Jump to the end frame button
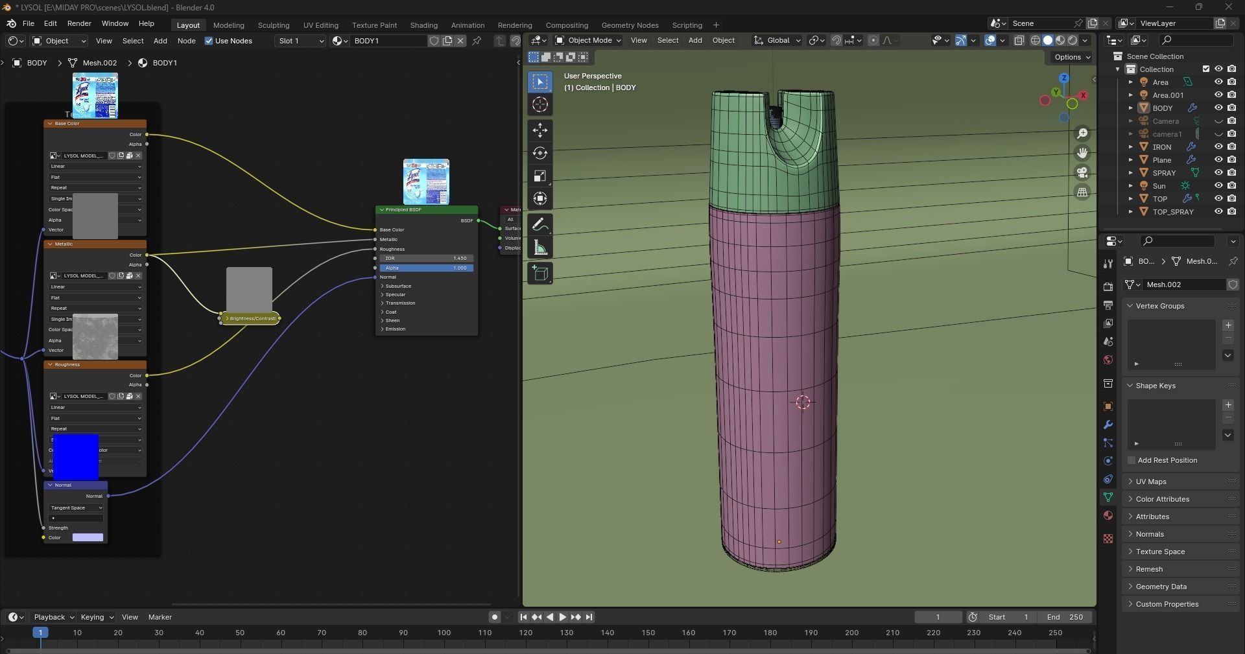 [x=589, y=617]
